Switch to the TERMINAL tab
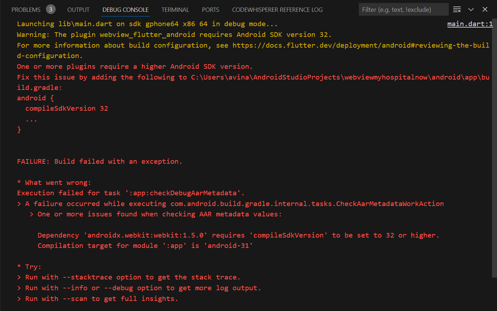This screenshot has height=311, width=497. [175, 10]
